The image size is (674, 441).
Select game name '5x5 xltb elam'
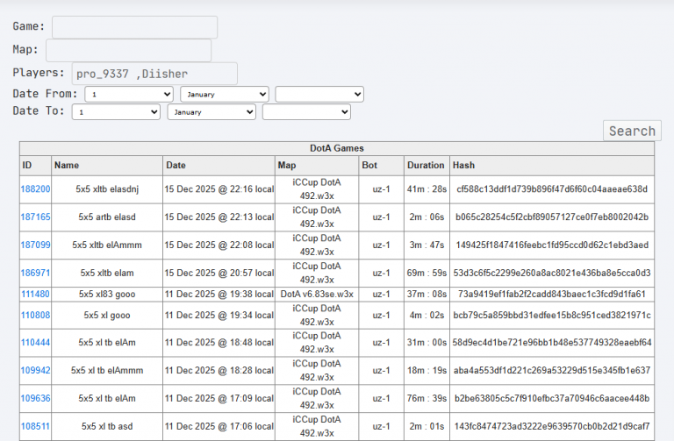(x=107, y=273)
